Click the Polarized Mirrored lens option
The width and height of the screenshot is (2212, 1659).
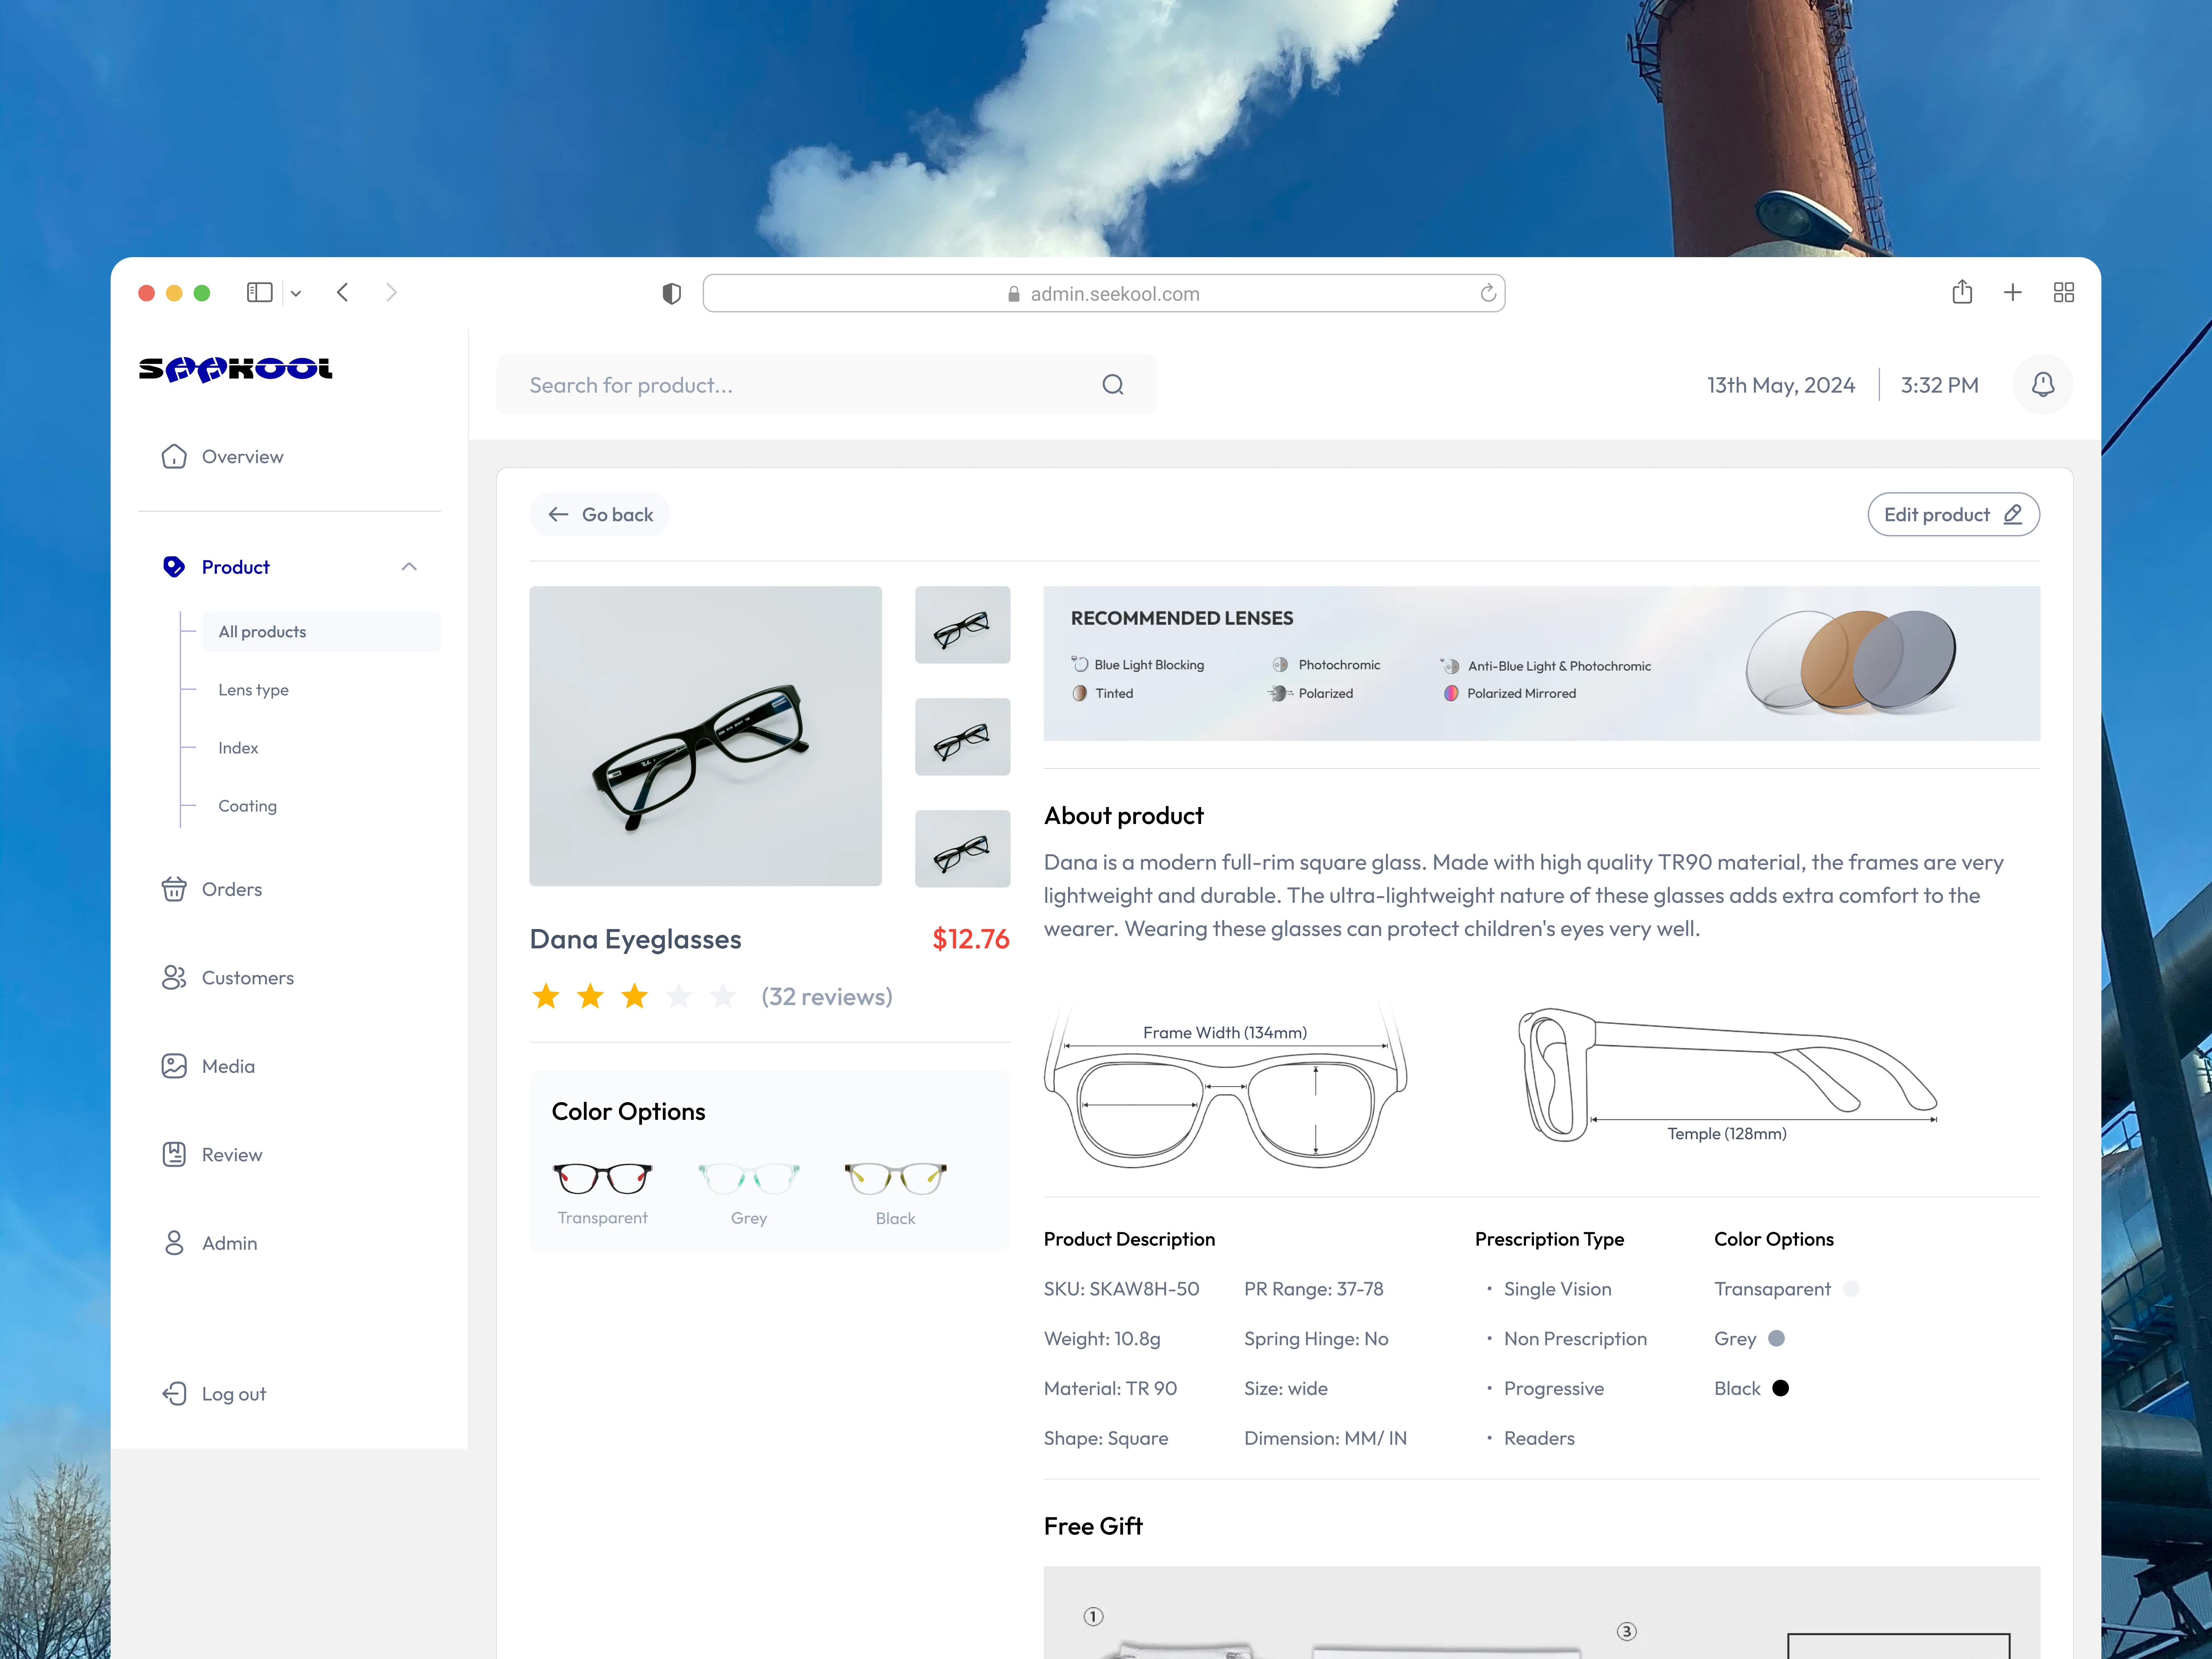pos(1510,693)
